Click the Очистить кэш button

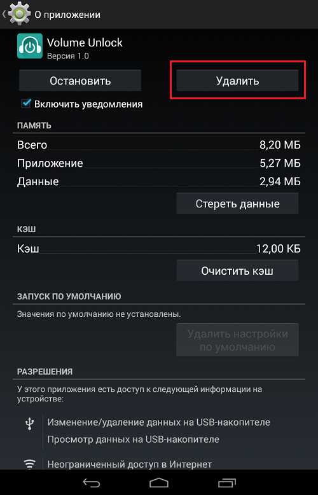point(237,270)
